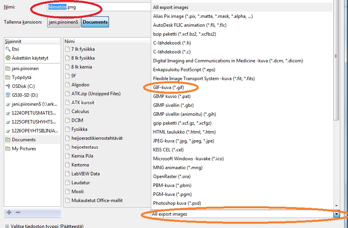Select the OSDisk (C:) drive

[23, 86]
